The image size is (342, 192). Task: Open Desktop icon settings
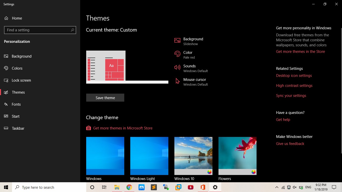tap(294, 75)
